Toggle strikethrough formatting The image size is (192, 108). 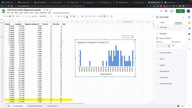[x=64, y=16]
